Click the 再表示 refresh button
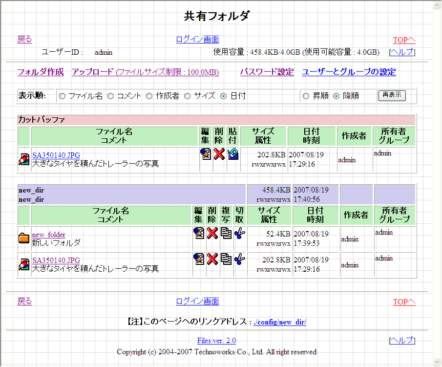Viewport: 442px width, 367px height. pyautogui.click(x=392, y=95)
